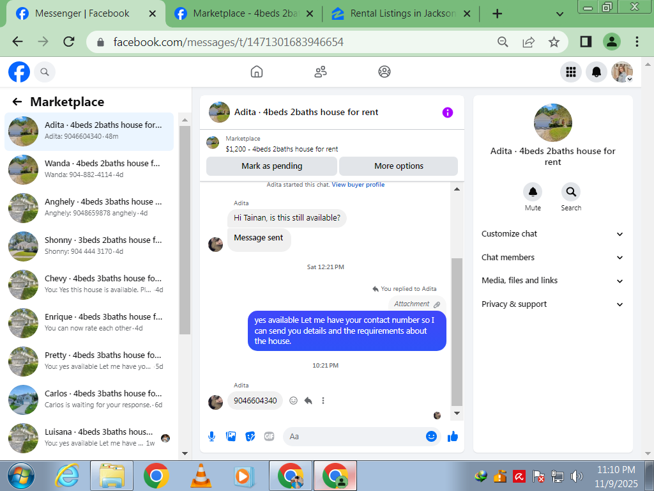Image resolution: width=654 pixels, height=491 pixels.
Task: Reload the Messenger page
Action: 69,42
